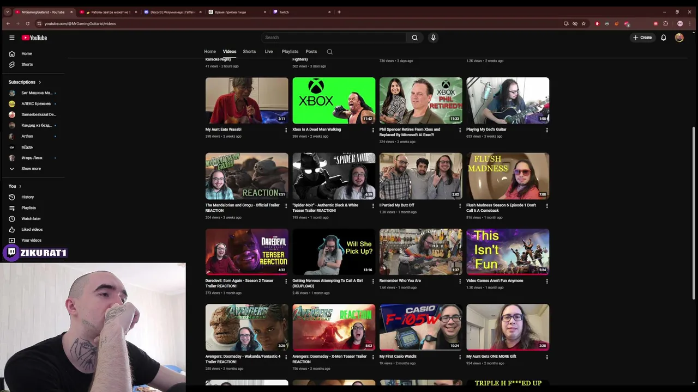
Task: Click the browser address bar URL
Action: (x=80, y=23)
